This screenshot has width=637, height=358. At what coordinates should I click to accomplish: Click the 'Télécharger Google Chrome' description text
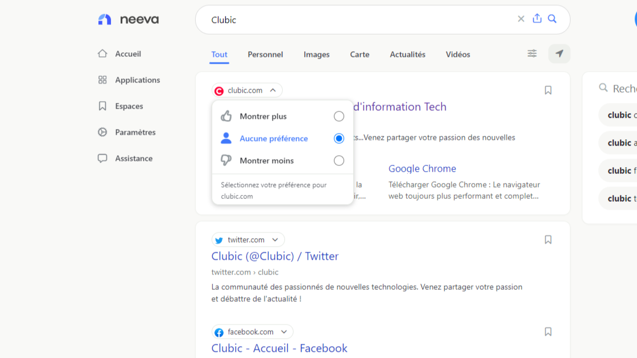tap(464, 190)
